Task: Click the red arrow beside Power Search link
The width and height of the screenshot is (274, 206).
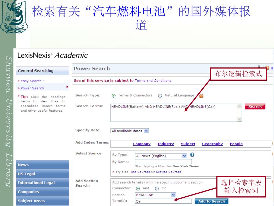Action: pyautogui.click(x=67, y=87)
